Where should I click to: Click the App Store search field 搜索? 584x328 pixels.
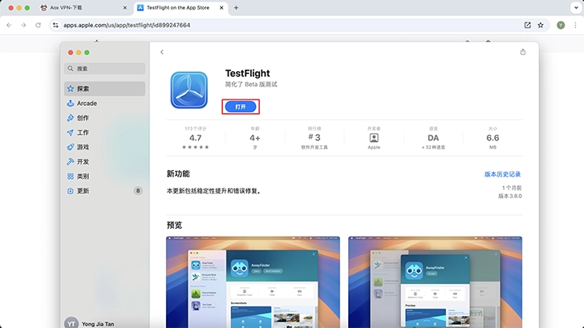point(104,68)
